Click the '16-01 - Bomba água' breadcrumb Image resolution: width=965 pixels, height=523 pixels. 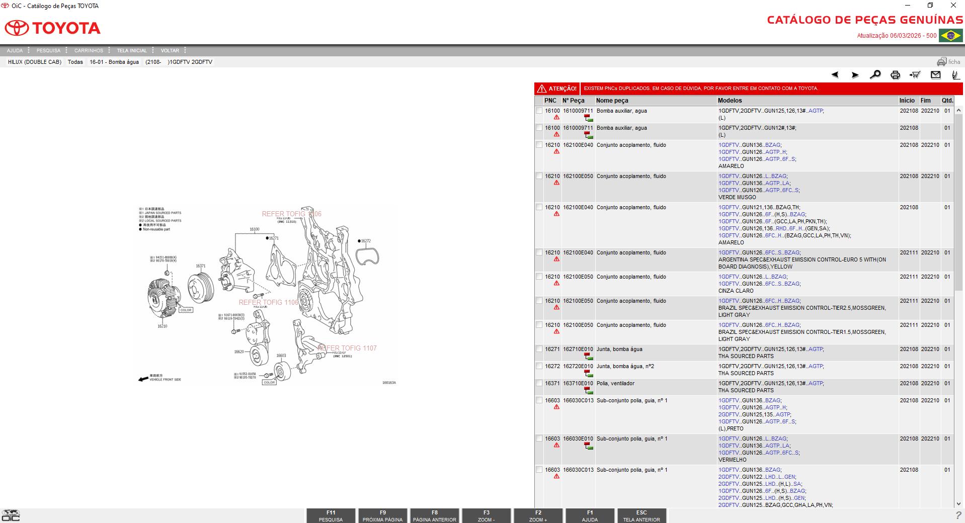coord(114,62)
